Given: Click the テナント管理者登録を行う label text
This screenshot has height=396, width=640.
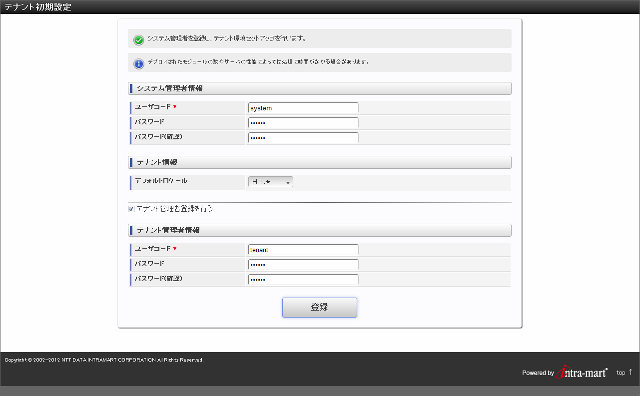Looking at the screenshot, I should (x=174, y=209).
